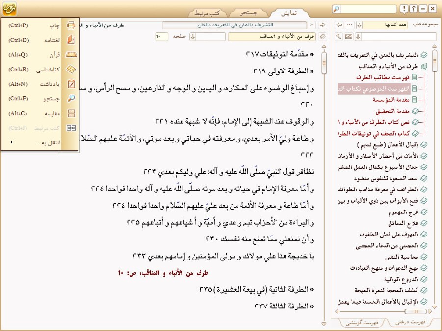Screen dimensions: 442x331
Task: Click the wrench settings icon
Action: pos(339,37)
